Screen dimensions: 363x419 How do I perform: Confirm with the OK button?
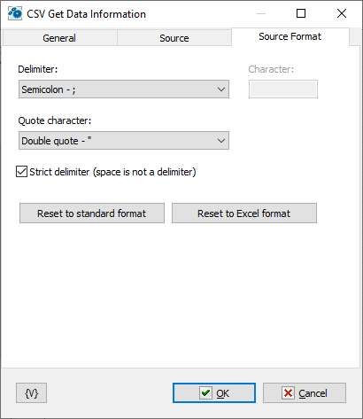[x=214, y=393]
